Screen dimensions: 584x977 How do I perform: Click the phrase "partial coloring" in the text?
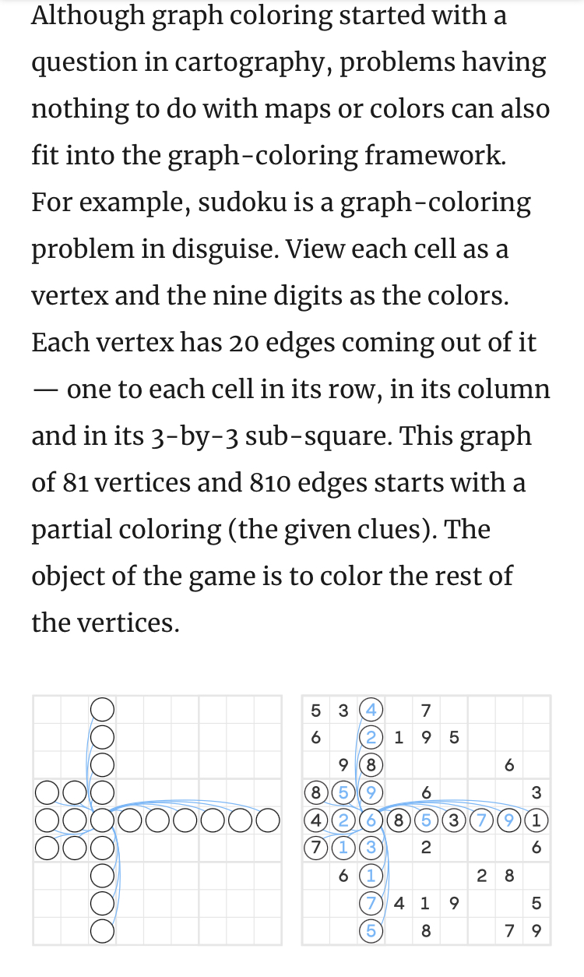(125, 530)
